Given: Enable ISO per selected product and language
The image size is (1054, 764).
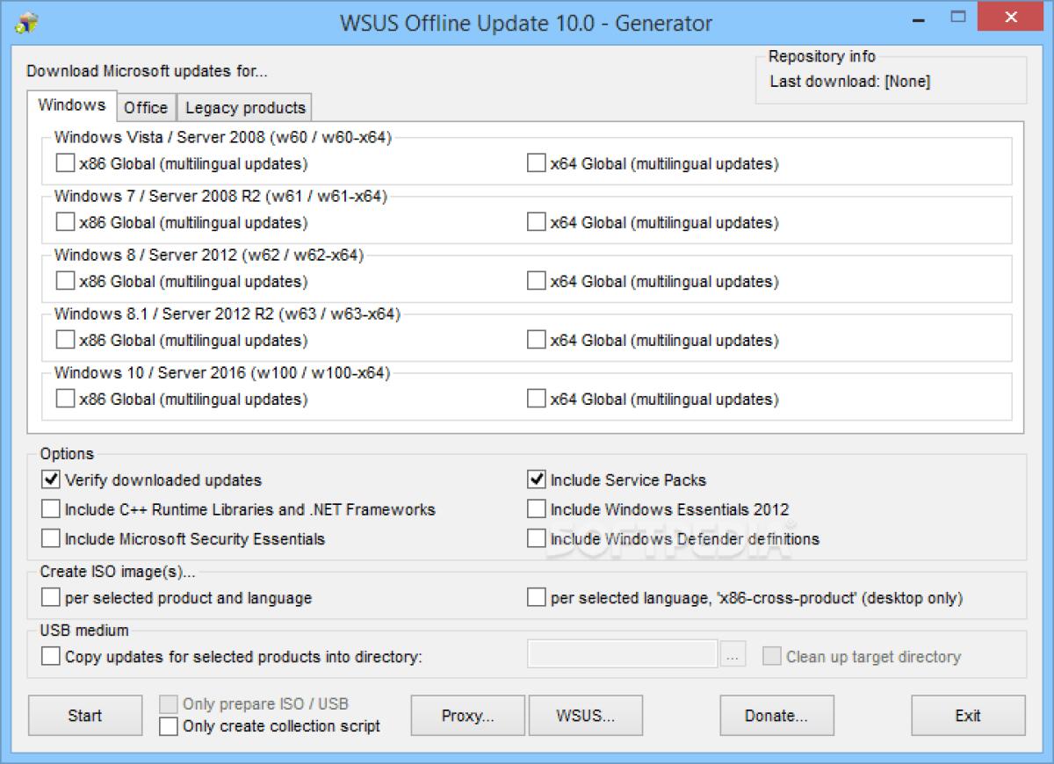Looking at the screenshot, I should (50, 596).
